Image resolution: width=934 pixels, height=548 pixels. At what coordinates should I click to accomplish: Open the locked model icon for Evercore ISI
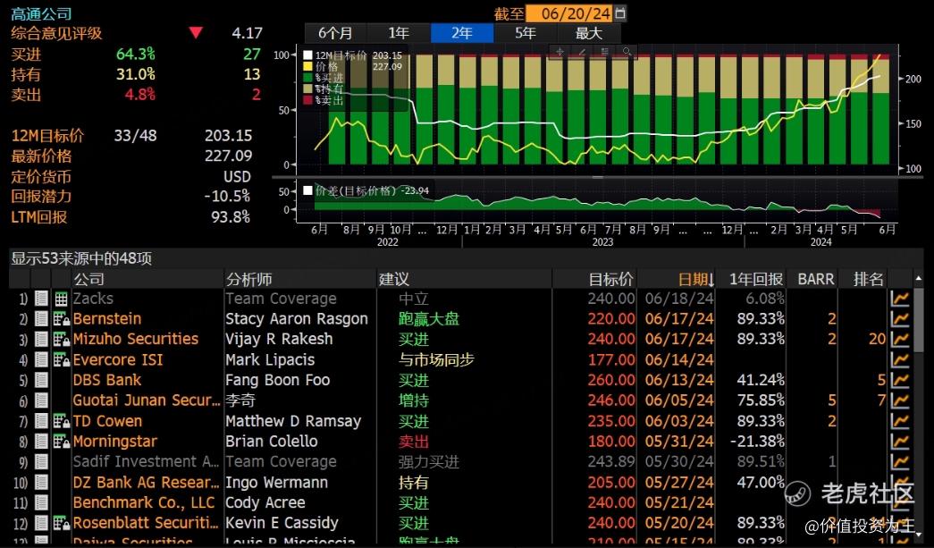pos(62,359)
